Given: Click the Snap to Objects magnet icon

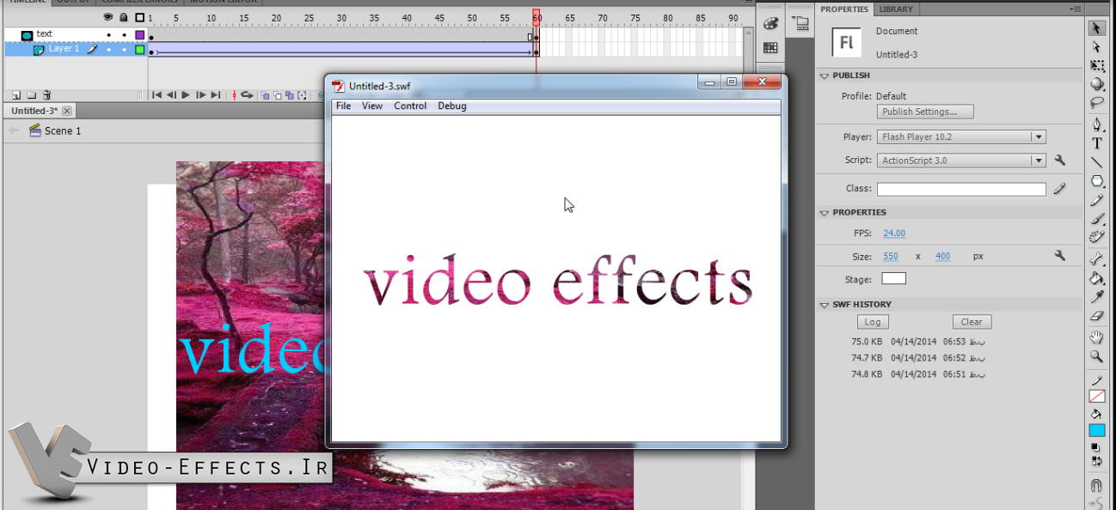Looking at the screenshot, I should point(1097,485).
